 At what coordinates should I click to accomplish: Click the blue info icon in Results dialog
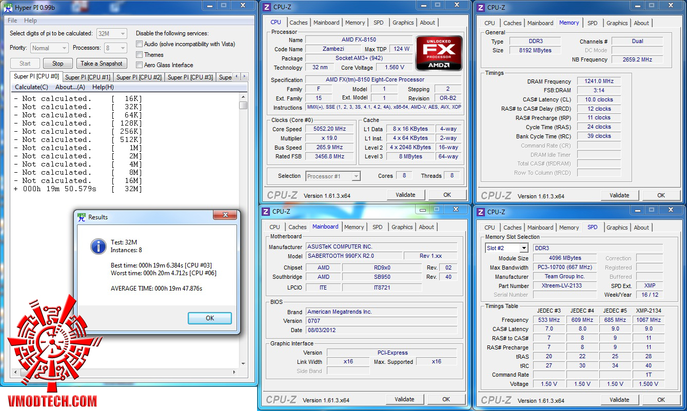pyautogui.click(x=98, y=246)
